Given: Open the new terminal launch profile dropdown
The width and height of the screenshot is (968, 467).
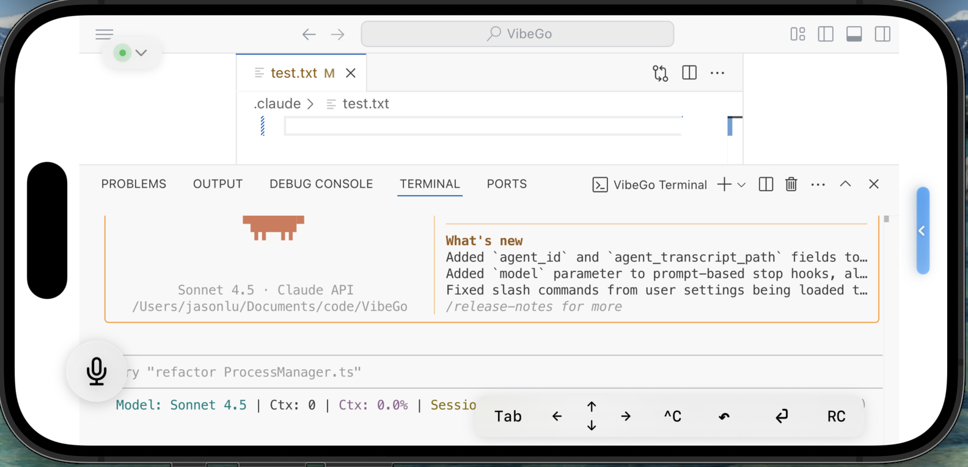Looking at the screenshot, I should [742, 185].
